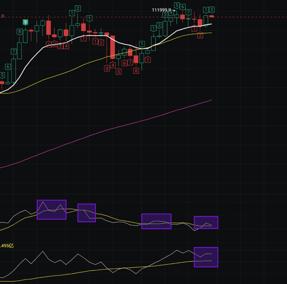Select the green 5 marker near the price peak

[177, 5]
